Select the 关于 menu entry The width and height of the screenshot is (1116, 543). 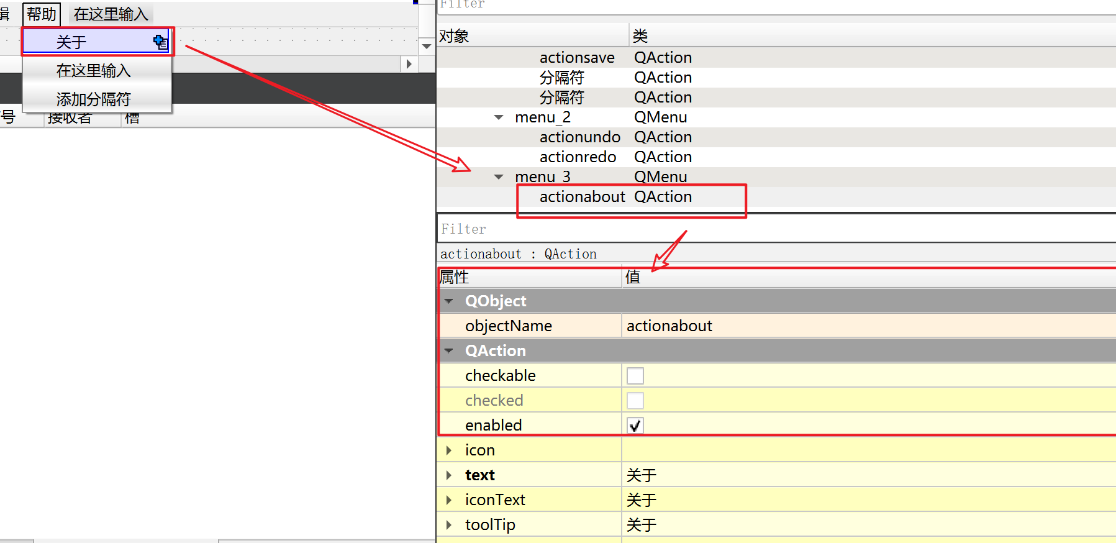point(97,42)
